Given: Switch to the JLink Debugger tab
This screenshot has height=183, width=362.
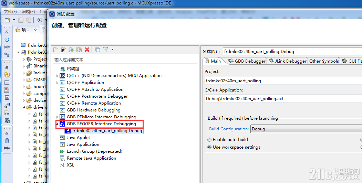Looking at the screenshot, I should click(287, 61).
